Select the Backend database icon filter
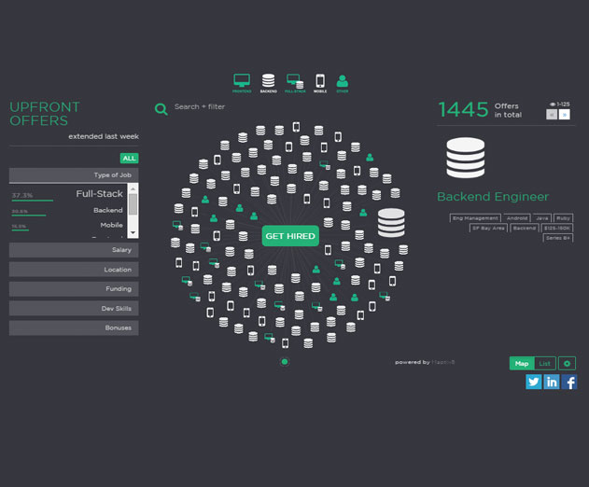Image resolution: width=589 pixels, height=487 pixels. click(x=268, y=83)
